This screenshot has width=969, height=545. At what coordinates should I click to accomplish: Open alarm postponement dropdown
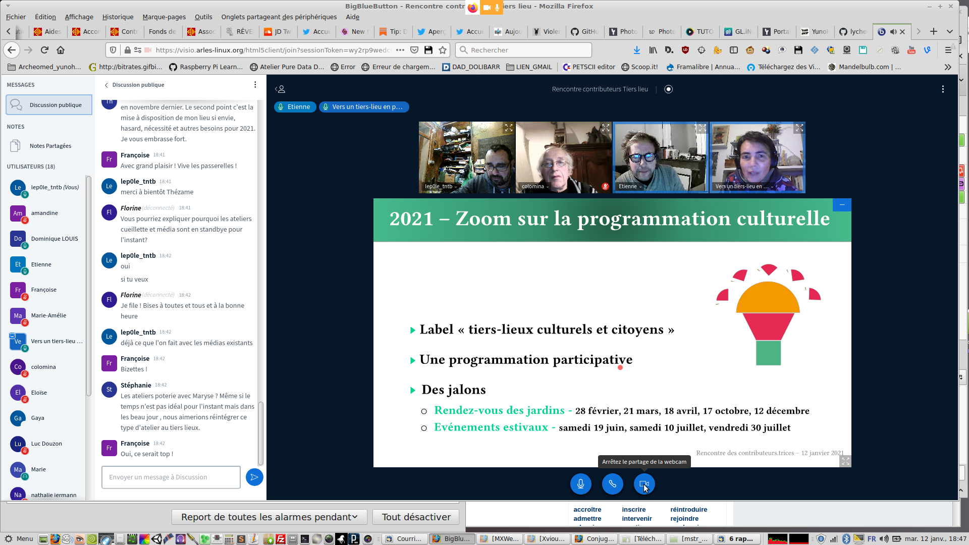(269, 517)
